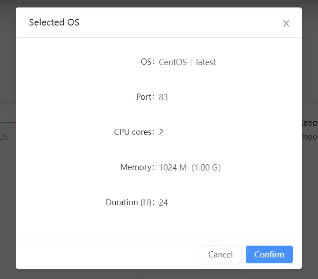Screen dimensions: 318x279
Task: Click the vertical separator after CentOS
Action: pyautogui.click(x=191, y=62)
